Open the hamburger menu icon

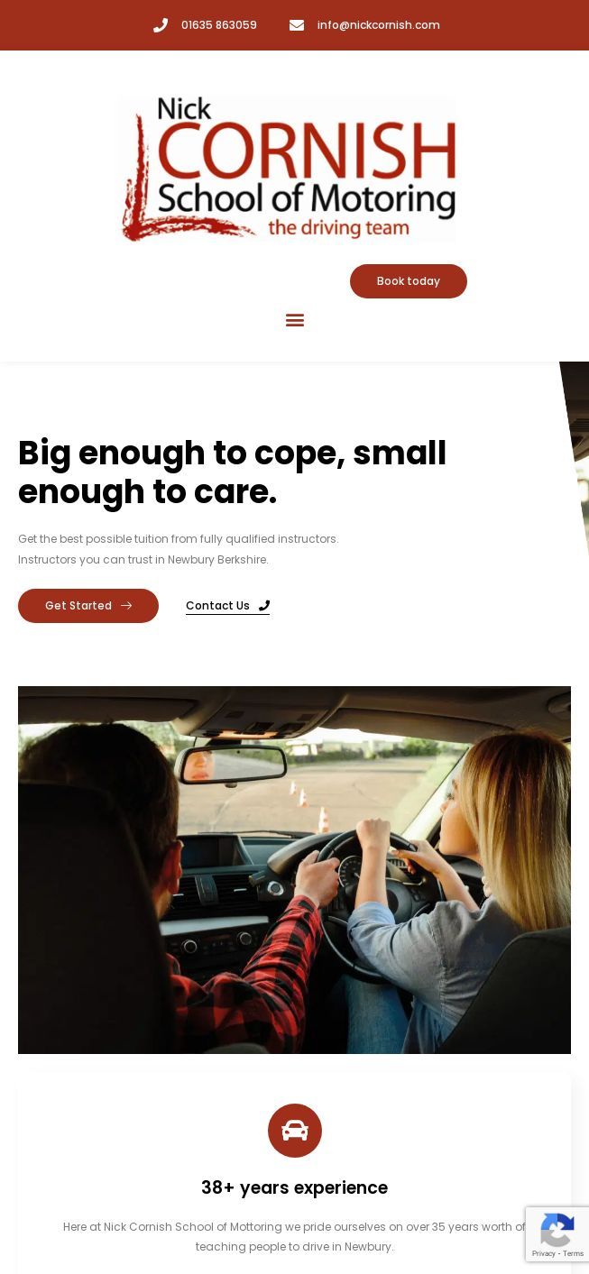click(x=295, y=320)
